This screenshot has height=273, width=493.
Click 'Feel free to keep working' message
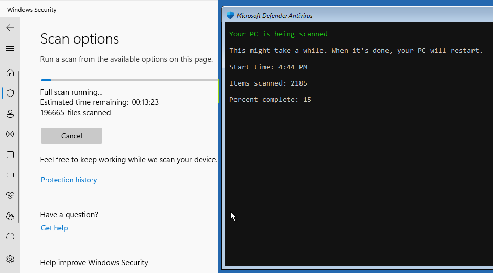pos(128,160)
